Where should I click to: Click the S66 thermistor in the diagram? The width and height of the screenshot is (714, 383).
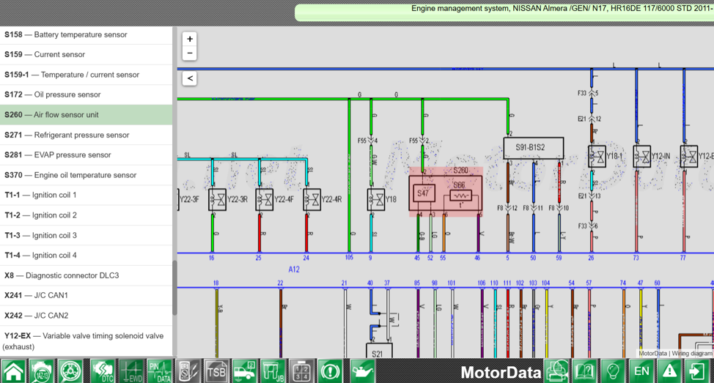pos(460,195)
